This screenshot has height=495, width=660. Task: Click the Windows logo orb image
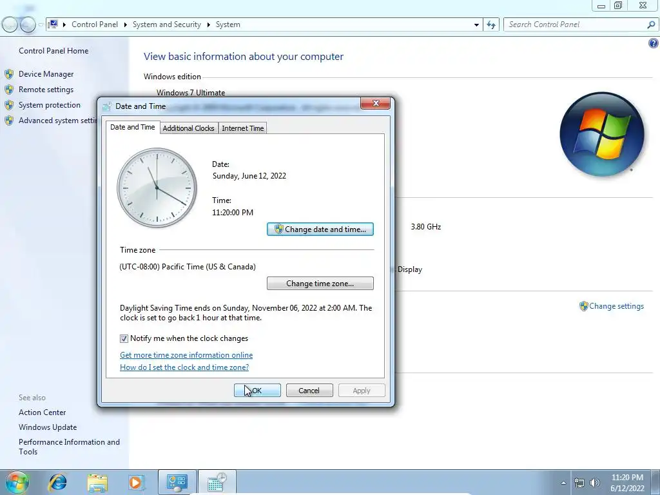point(602,134)
